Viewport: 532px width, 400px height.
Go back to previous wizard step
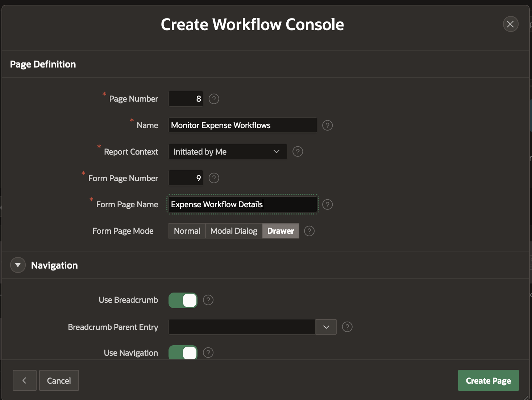(x=25, y=380)
